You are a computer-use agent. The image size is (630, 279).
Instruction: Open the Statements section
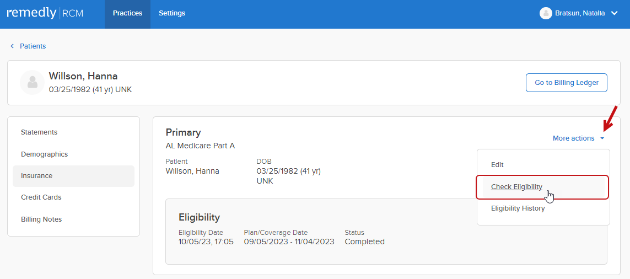click(39, 132)
